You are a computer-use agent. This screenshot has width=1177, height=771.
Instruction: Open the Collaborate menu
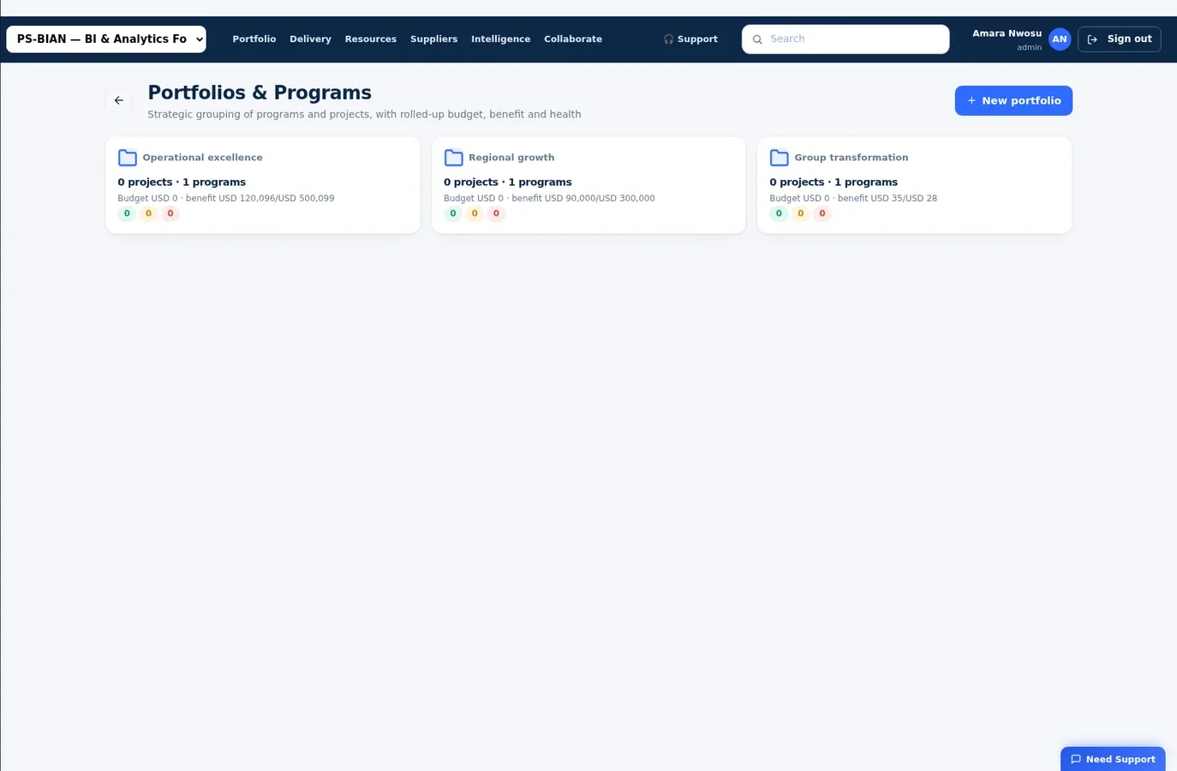point(573,39)
